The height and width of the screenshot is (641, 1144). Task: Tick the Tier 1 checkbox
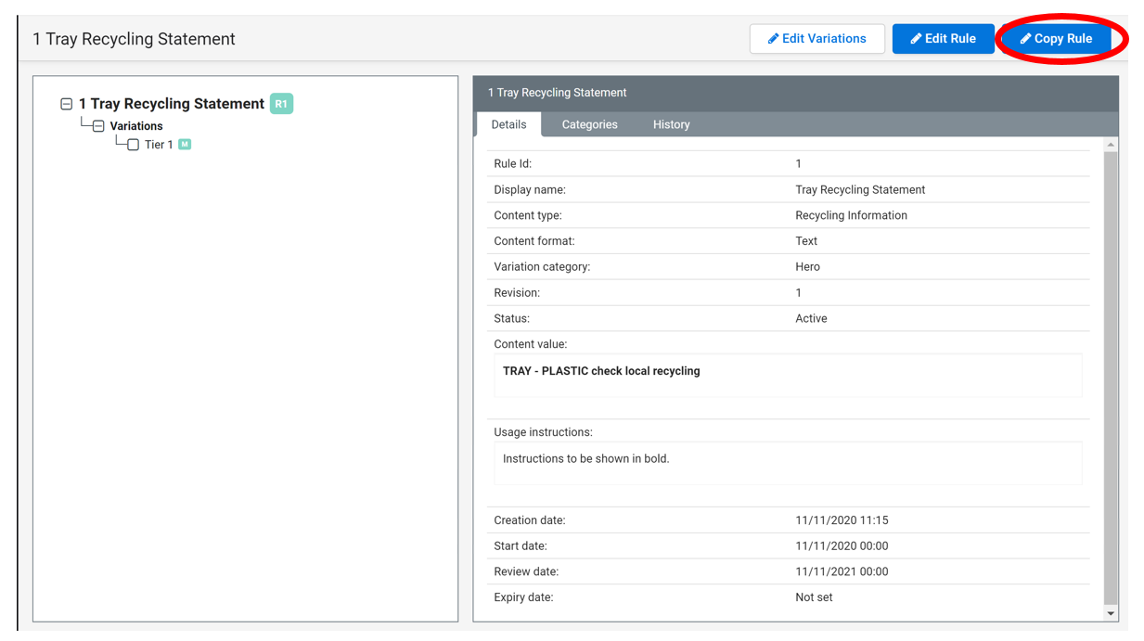click(134, 145)
